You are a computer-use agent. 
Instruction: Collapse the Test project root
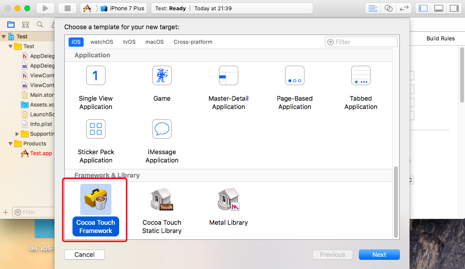pos(4,37)
